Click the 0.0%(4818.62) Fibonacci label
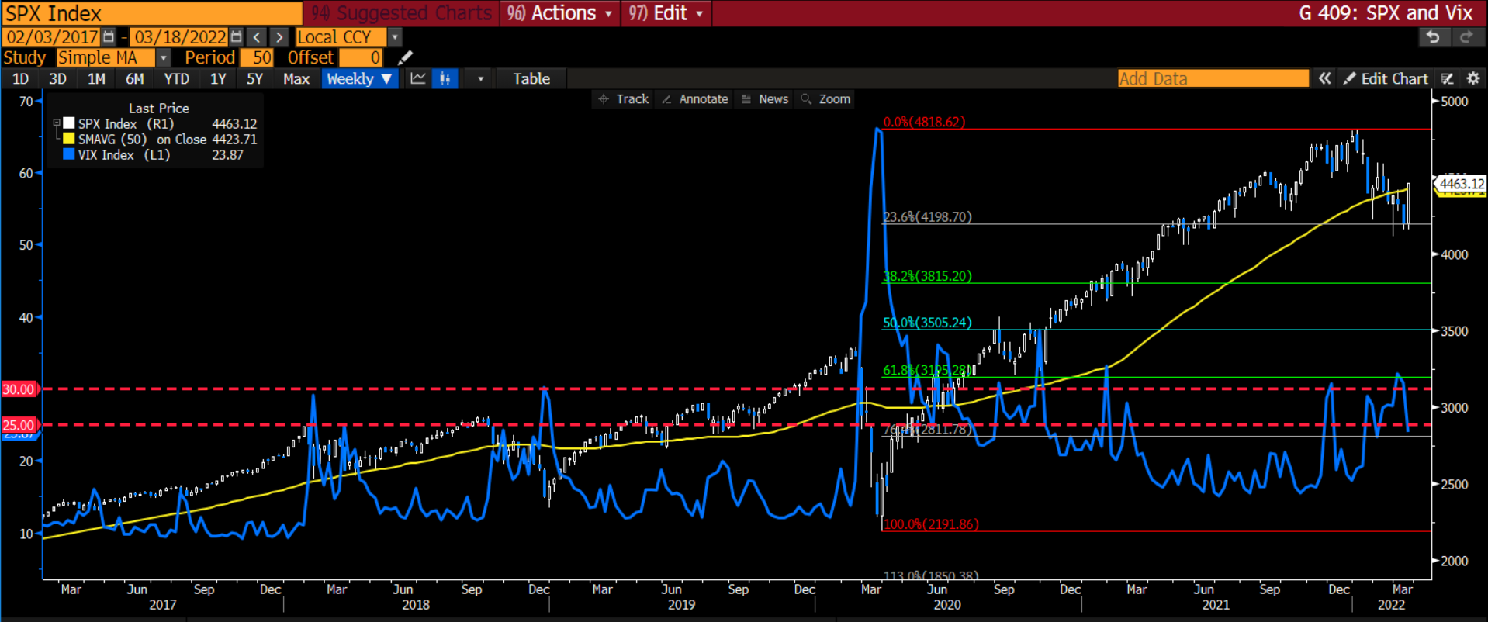 (x=924, y=122)
